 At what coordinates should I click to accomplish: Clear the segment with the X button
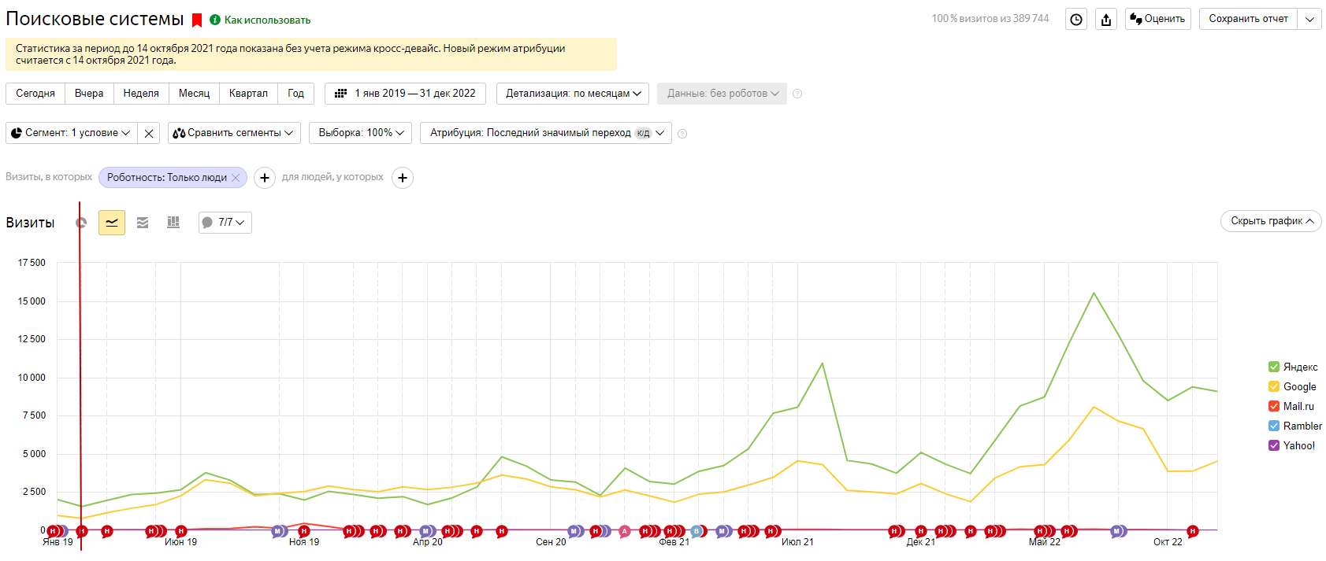click(x=149, y=133)
